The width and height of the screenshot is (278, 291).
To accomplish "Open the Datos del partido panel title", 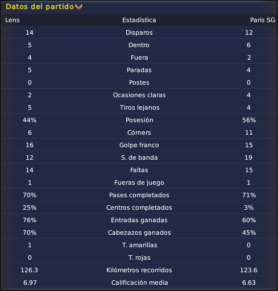I will click(x=40, y=7).
